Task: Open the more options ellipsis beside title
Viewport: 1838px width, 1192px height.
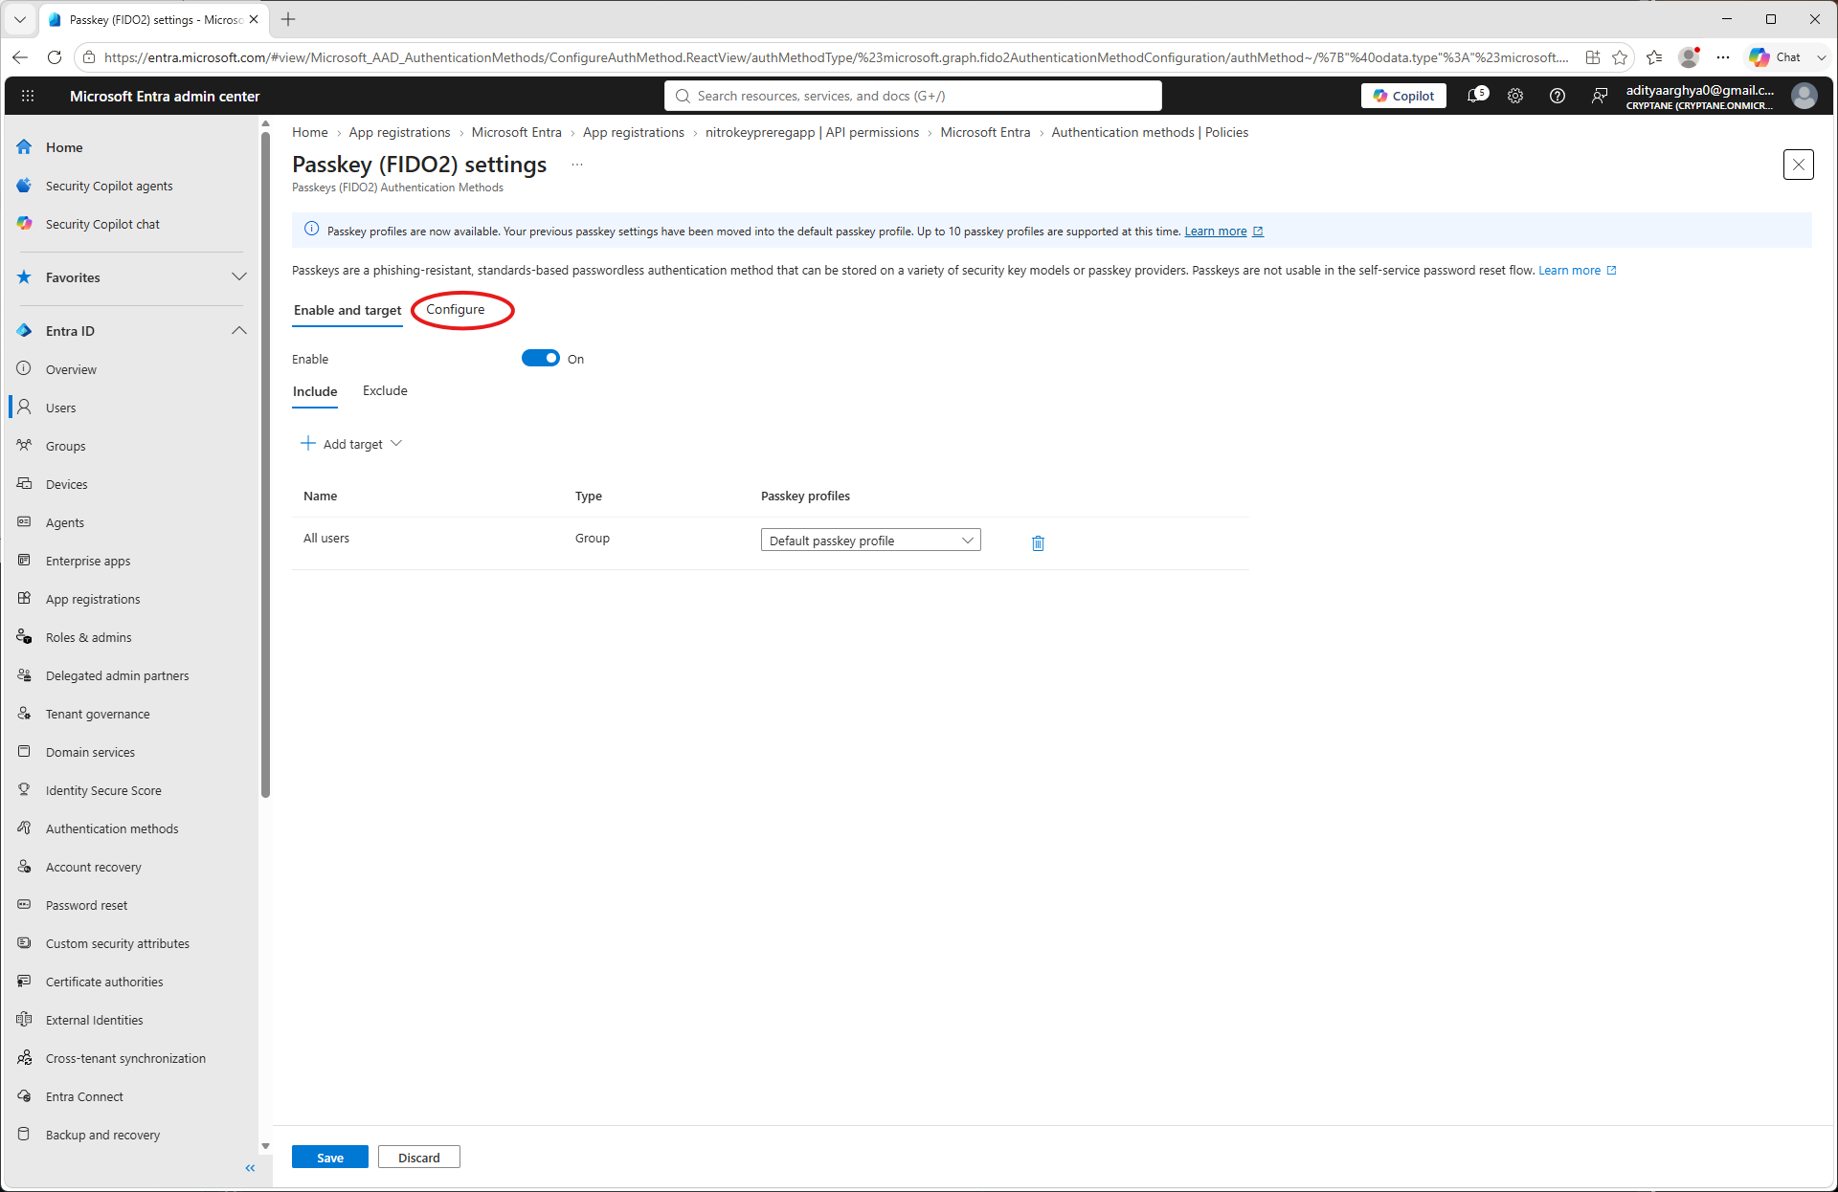Action: tap(577, 165)
